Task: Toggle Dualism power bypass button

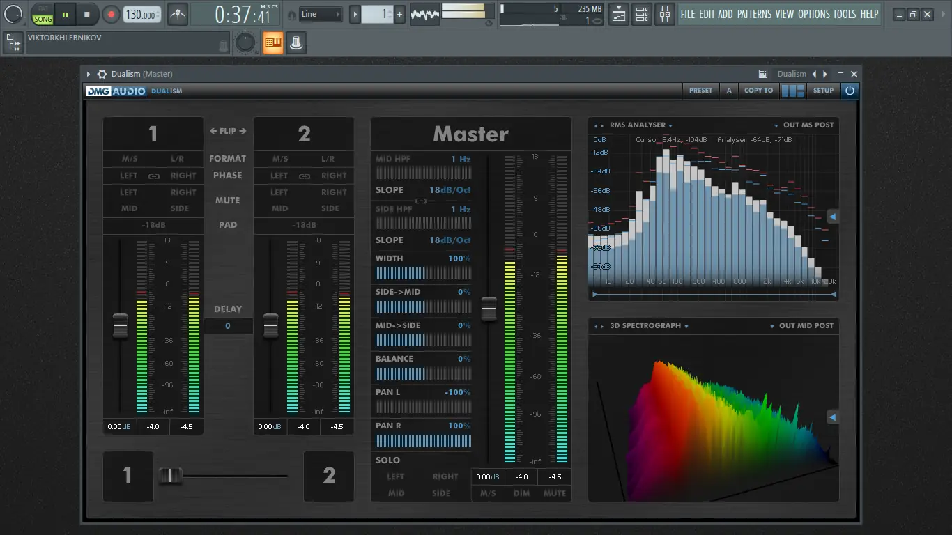Action: (850, 91)
